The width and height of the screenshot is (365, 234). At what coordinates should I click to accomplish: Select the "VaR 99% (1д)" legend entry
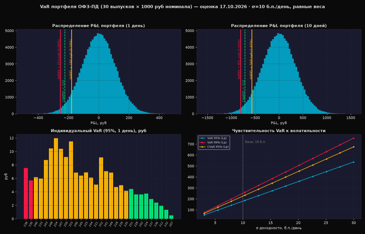coord(214,143)
